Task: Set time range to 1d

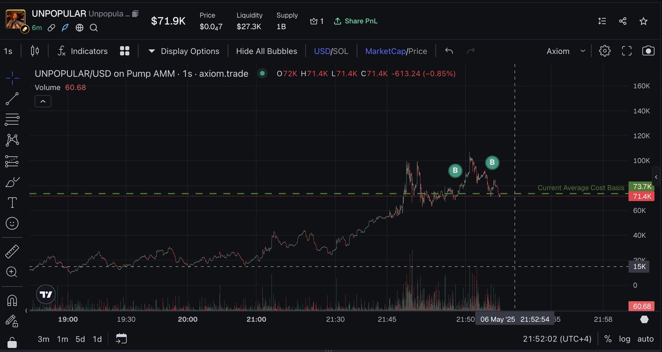Action: [x=97, y=339]
